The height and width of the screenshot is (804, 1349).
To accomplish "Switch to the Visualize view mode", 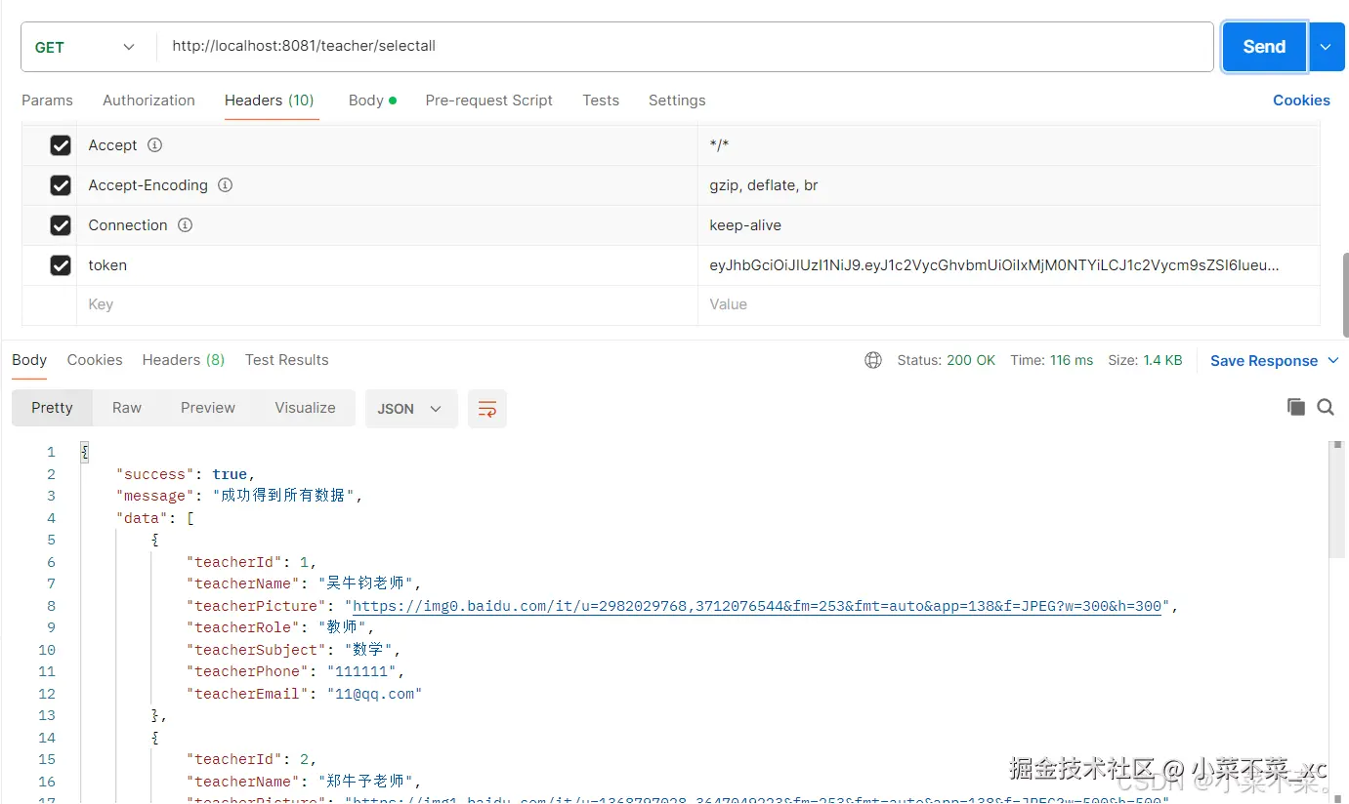I will coord(305,408).
